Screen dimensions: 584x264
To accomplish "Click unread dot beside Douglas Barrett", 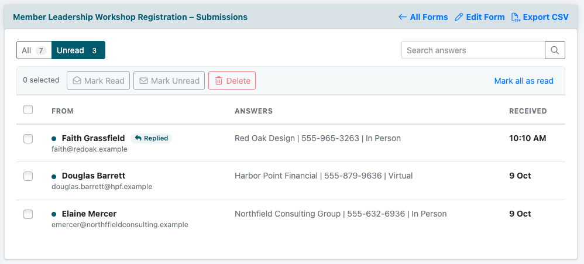I will (54, 176).
